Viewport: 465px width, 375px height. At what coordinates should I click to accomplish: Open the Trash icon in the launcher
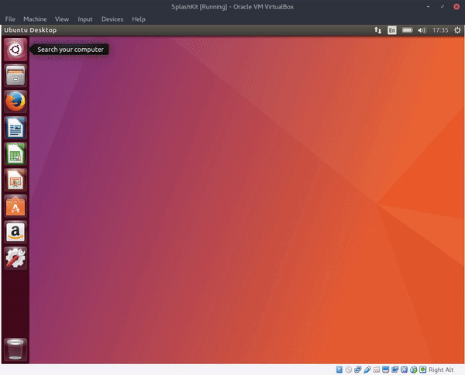[x=15, y=349]
